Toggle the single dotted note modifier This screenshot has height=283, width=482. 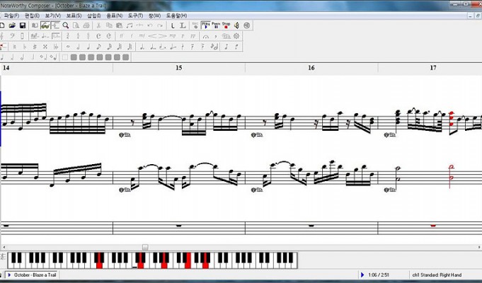(142, 47)
